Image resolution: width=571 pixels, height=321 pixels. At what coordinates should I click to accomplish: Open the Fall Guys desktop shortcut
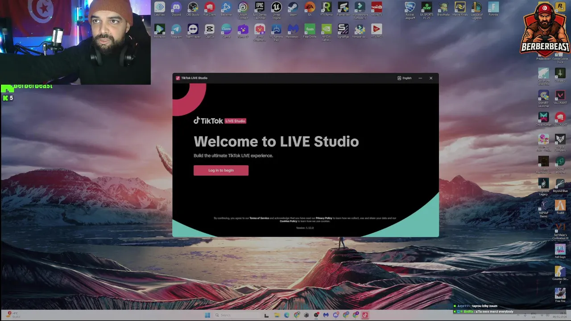(560, 251)
